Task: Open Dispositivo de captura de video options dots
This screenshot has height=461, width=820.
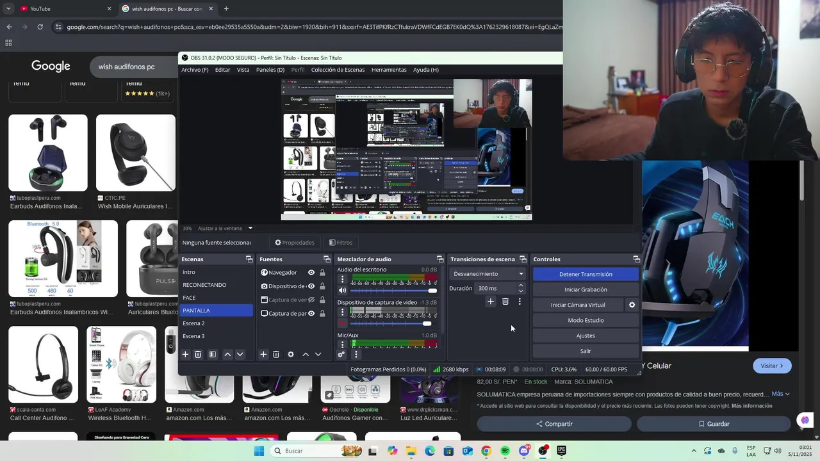Action: point(342,312)
